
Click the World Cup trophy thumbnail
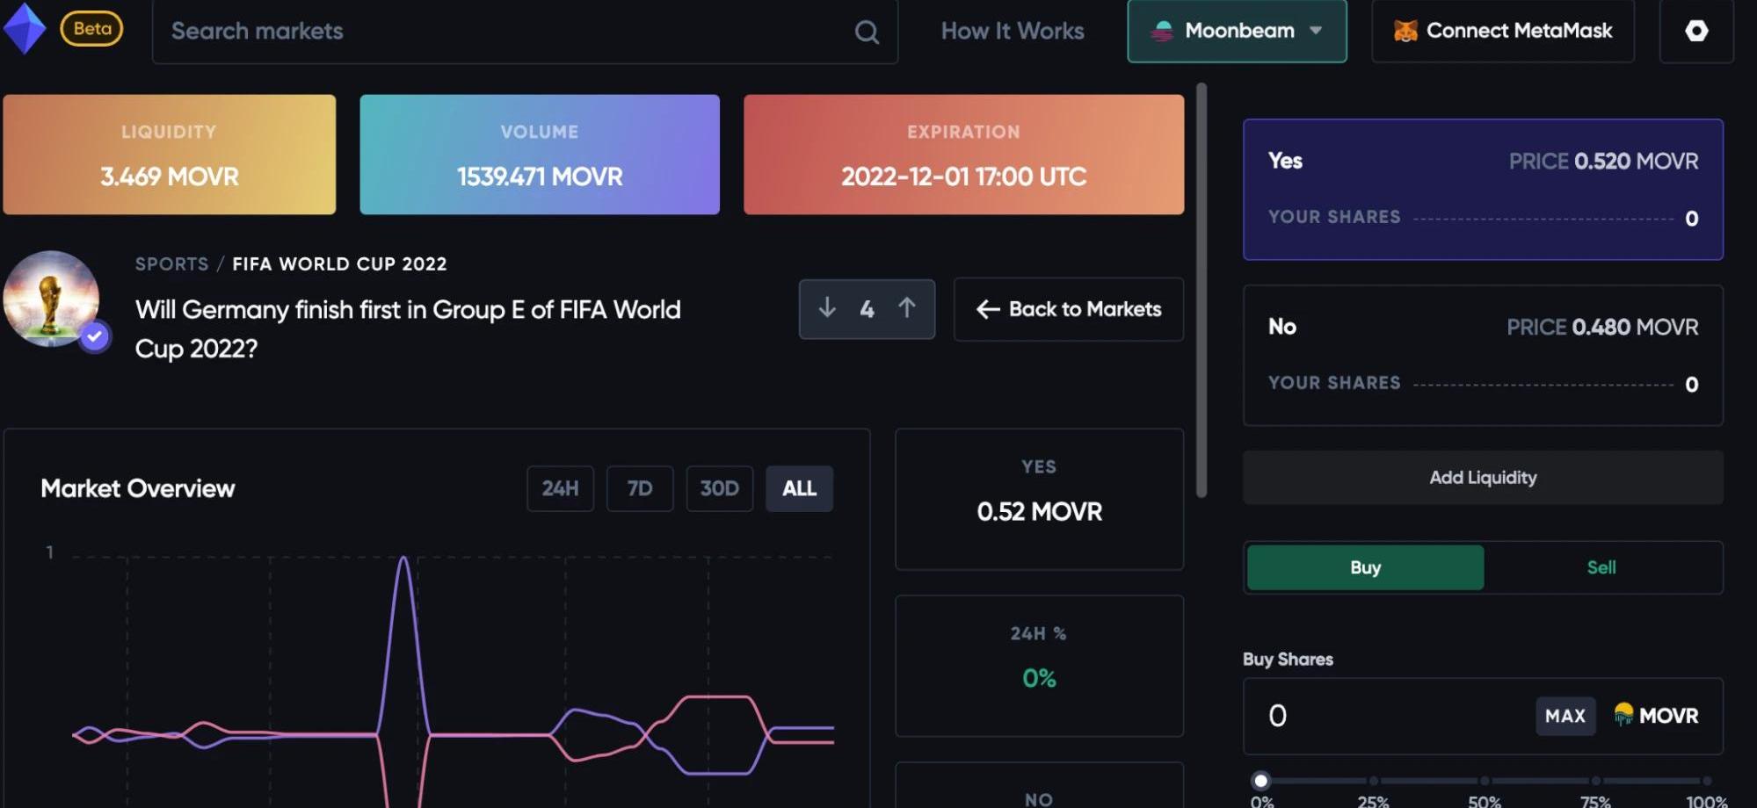click(x=50, y=298)
